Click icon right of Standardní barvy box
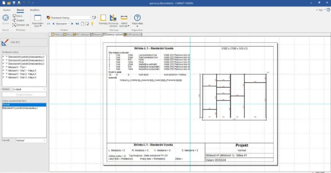 [x=94, y=18]
